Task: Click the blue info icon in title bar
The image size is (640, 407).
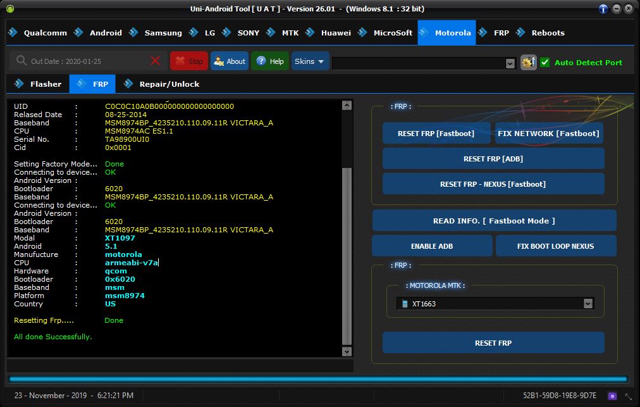Action: coord(603,9)
